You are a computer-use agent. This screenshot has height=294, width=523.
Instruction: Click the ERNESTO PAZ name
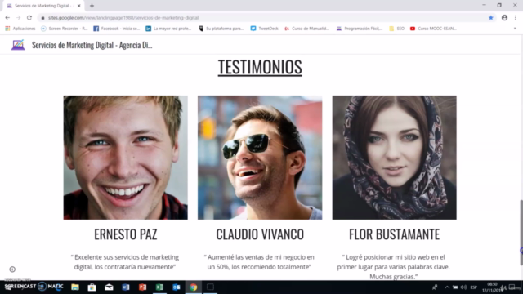point(125,234)
